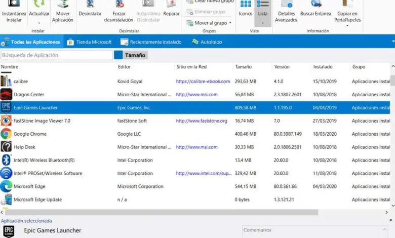395x238 pixels.
Task: Switch to AutoInicio tab
Action: 207,42
